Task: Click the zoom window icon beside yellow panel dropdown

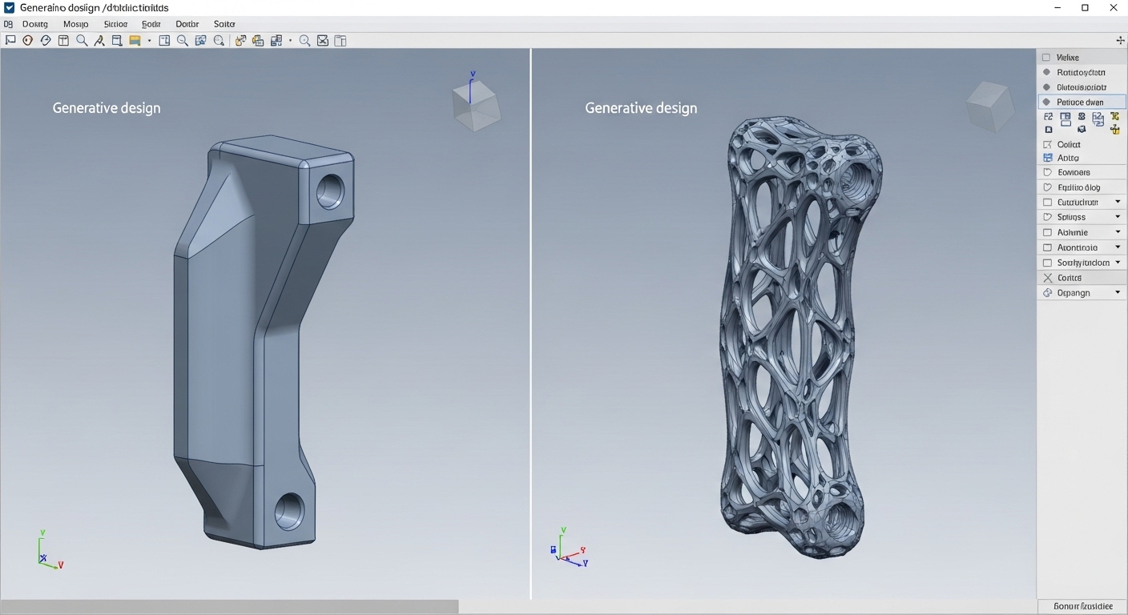Action: tap(164, 40)
